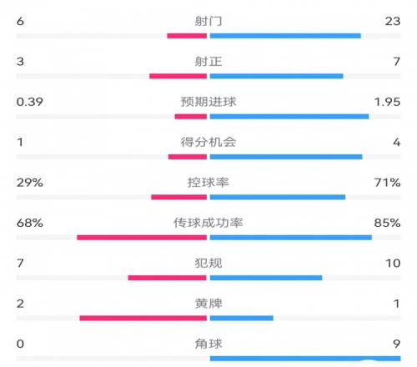Select the 射正 stat label
This screenshot has width=417, height=367.
tap(208, 62)
